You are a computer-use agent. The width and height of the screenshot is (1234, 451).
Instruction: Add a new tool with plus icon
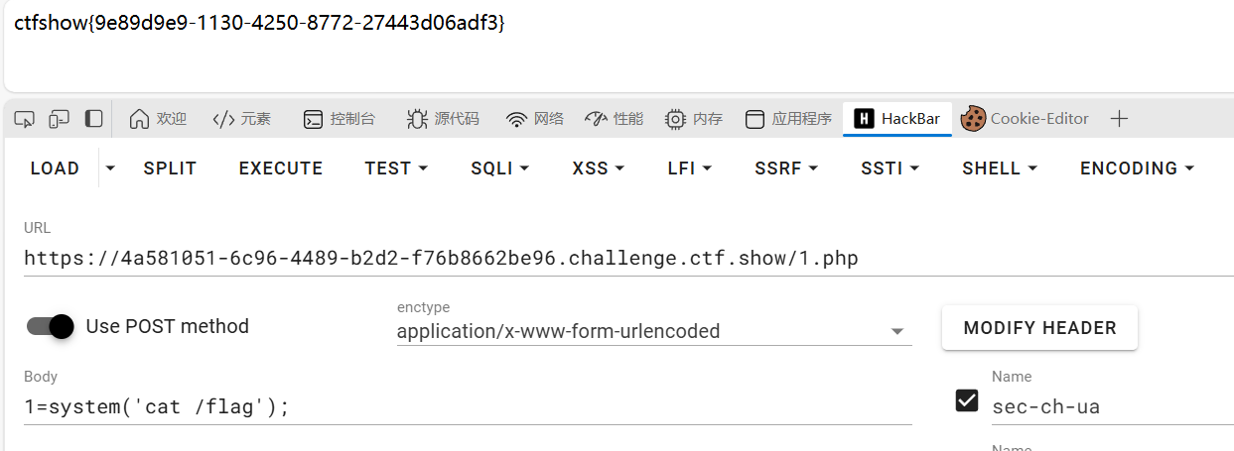(1119, 119)
